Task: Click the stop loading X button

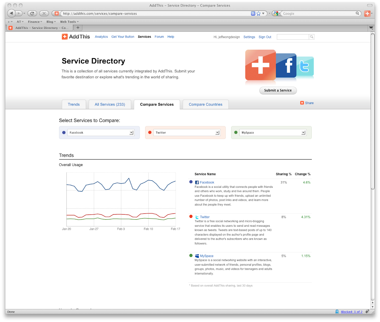Action: coord(44,13)
